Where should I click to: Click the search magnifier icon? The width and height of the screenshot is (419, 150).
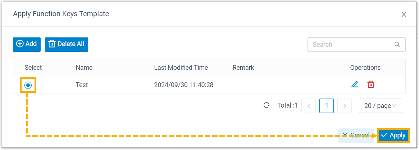[x=397, y=45]
